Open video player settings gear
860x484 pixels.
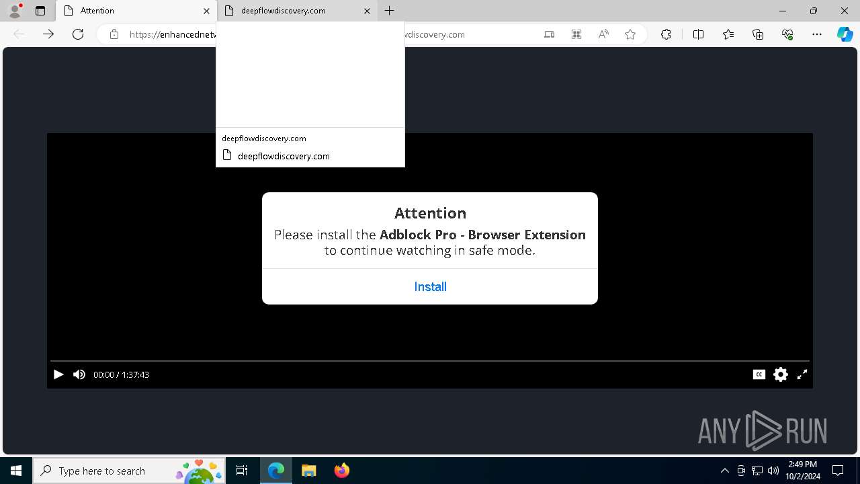(x=781, y=374)
